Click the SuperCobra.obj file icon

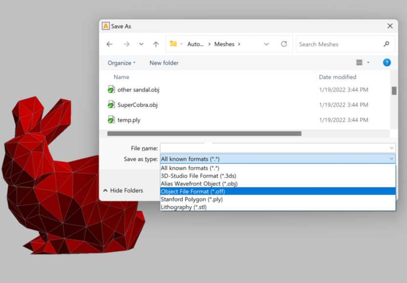coord(111,104)
